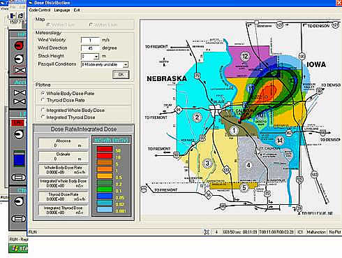342x258 pixels.
Task: Open the Pasquill Conditions dropdown
Action: (x=126, y=64)
